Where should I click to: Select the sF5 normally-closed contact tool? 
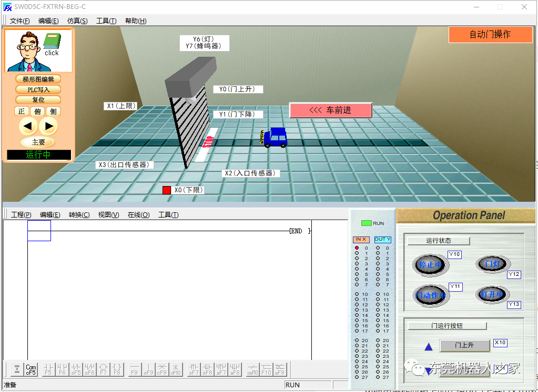pyautogui.click(x=76, y=369)
